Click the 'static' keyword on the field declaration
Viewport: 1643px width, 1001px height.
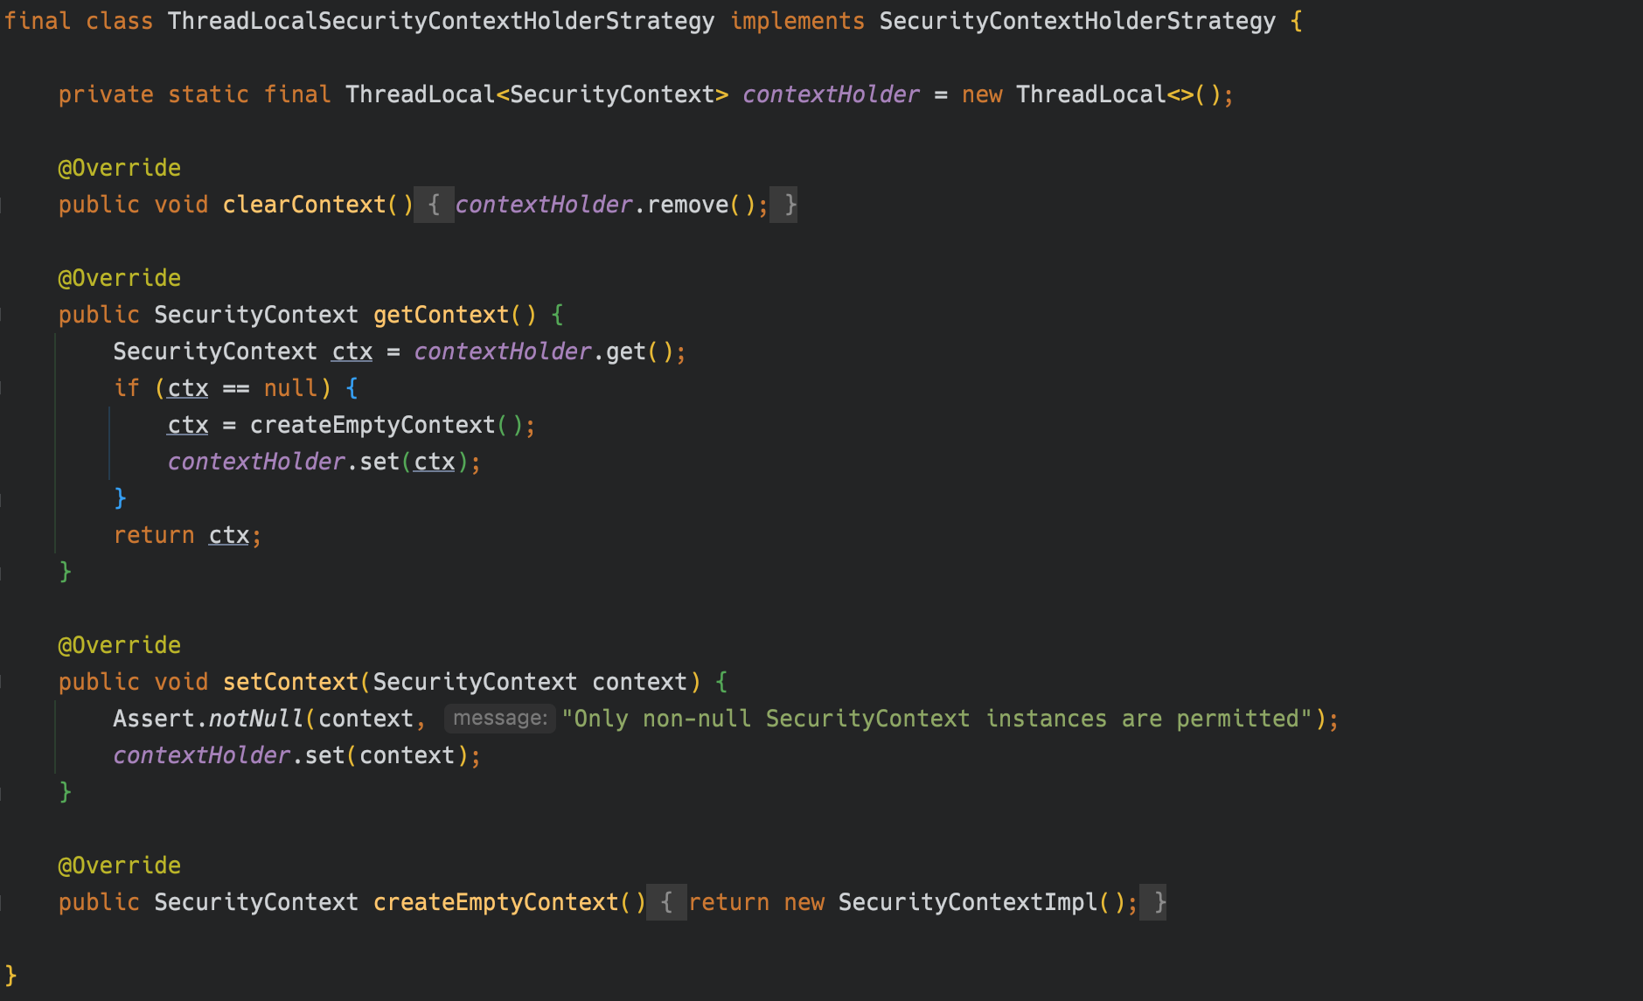point(208,94)
